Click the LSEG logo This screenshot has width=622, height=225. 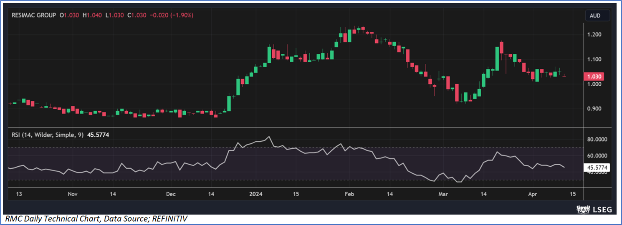click(594, 209)
